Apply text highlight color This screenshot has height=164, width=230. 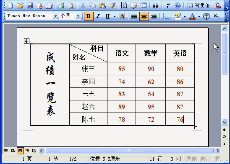pos(178,16)
